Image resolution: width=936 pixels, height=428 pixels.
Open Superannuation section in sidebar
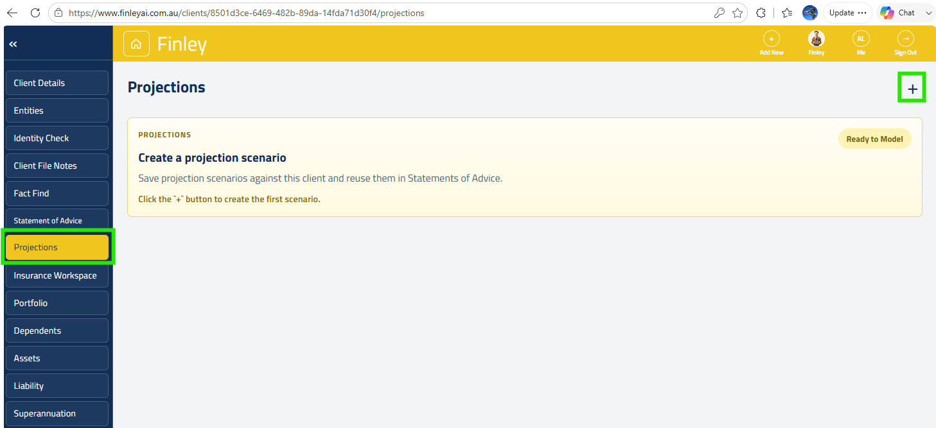click(57, 413)
